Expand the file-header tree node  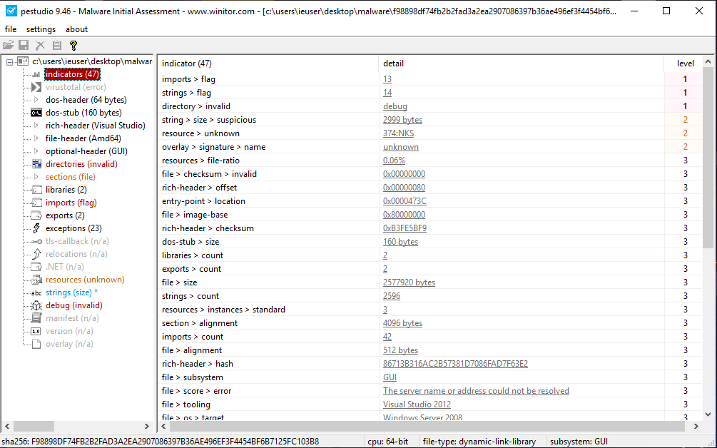tap(36, 138)
